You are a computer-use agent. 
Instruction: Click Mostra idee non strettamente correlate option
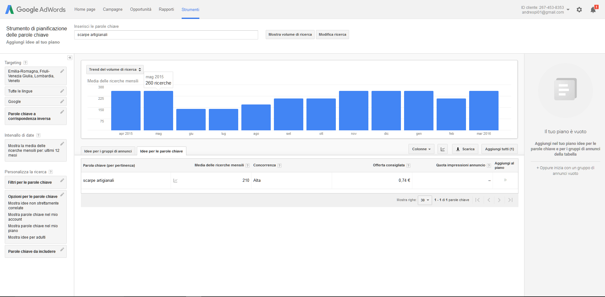[x=33, y=205]
